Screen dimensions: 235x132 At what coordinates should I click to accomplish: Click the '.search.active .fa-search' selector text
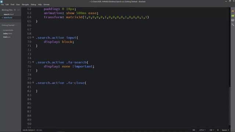(x=61, y=62)
